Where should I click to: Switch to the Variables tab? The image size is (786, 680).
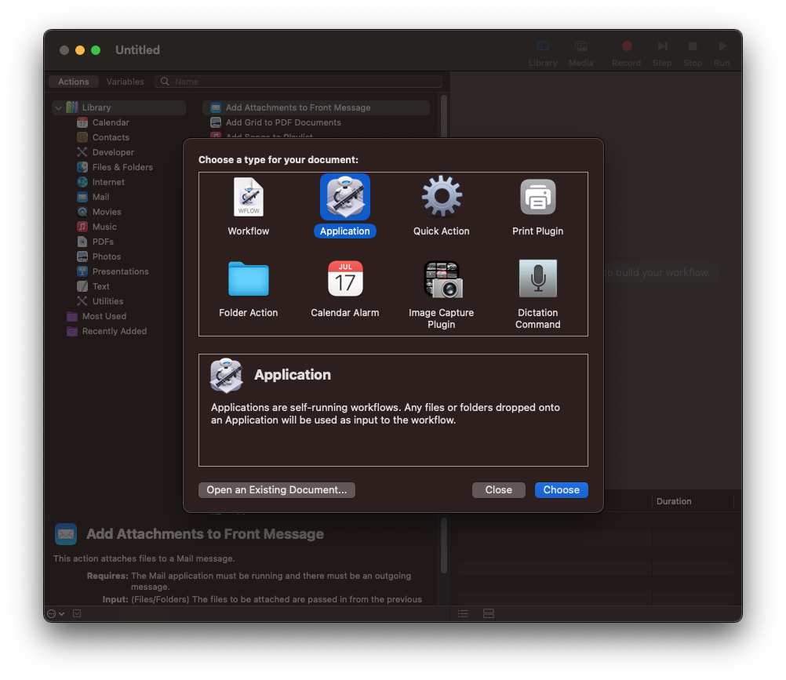click(x=123, y=81)
